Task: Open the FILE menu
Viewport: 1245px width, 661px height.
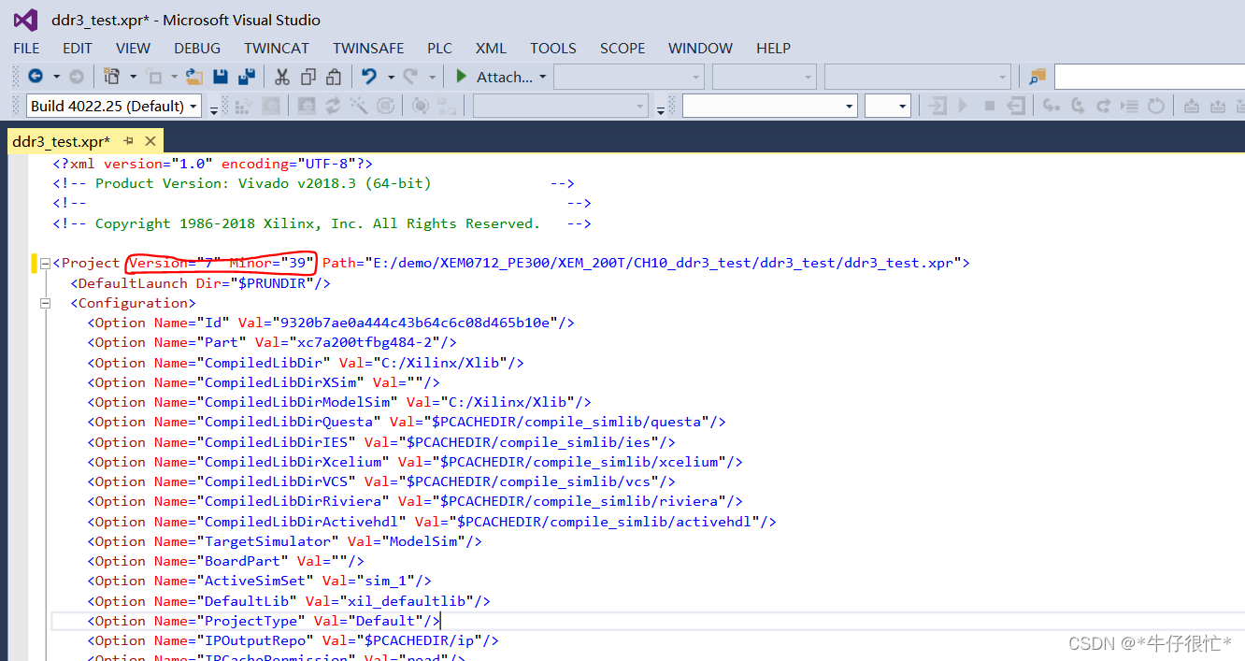Action: coord(26,48)
